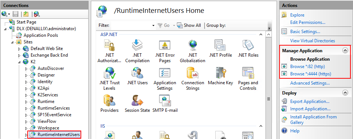Collapse the K2 site tree node
The height and width of the screenshot is (139, 353).
coord(19,62)
